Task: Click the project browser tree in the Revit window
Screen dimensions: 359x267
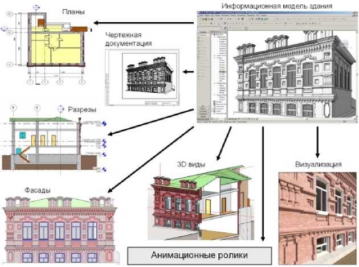Action: 219,73
